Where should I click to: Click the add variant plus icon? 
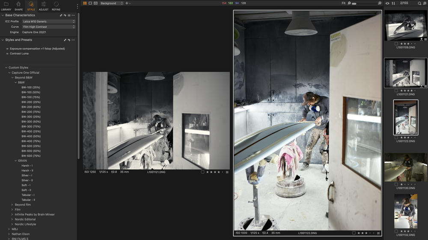tap(127, 3)
